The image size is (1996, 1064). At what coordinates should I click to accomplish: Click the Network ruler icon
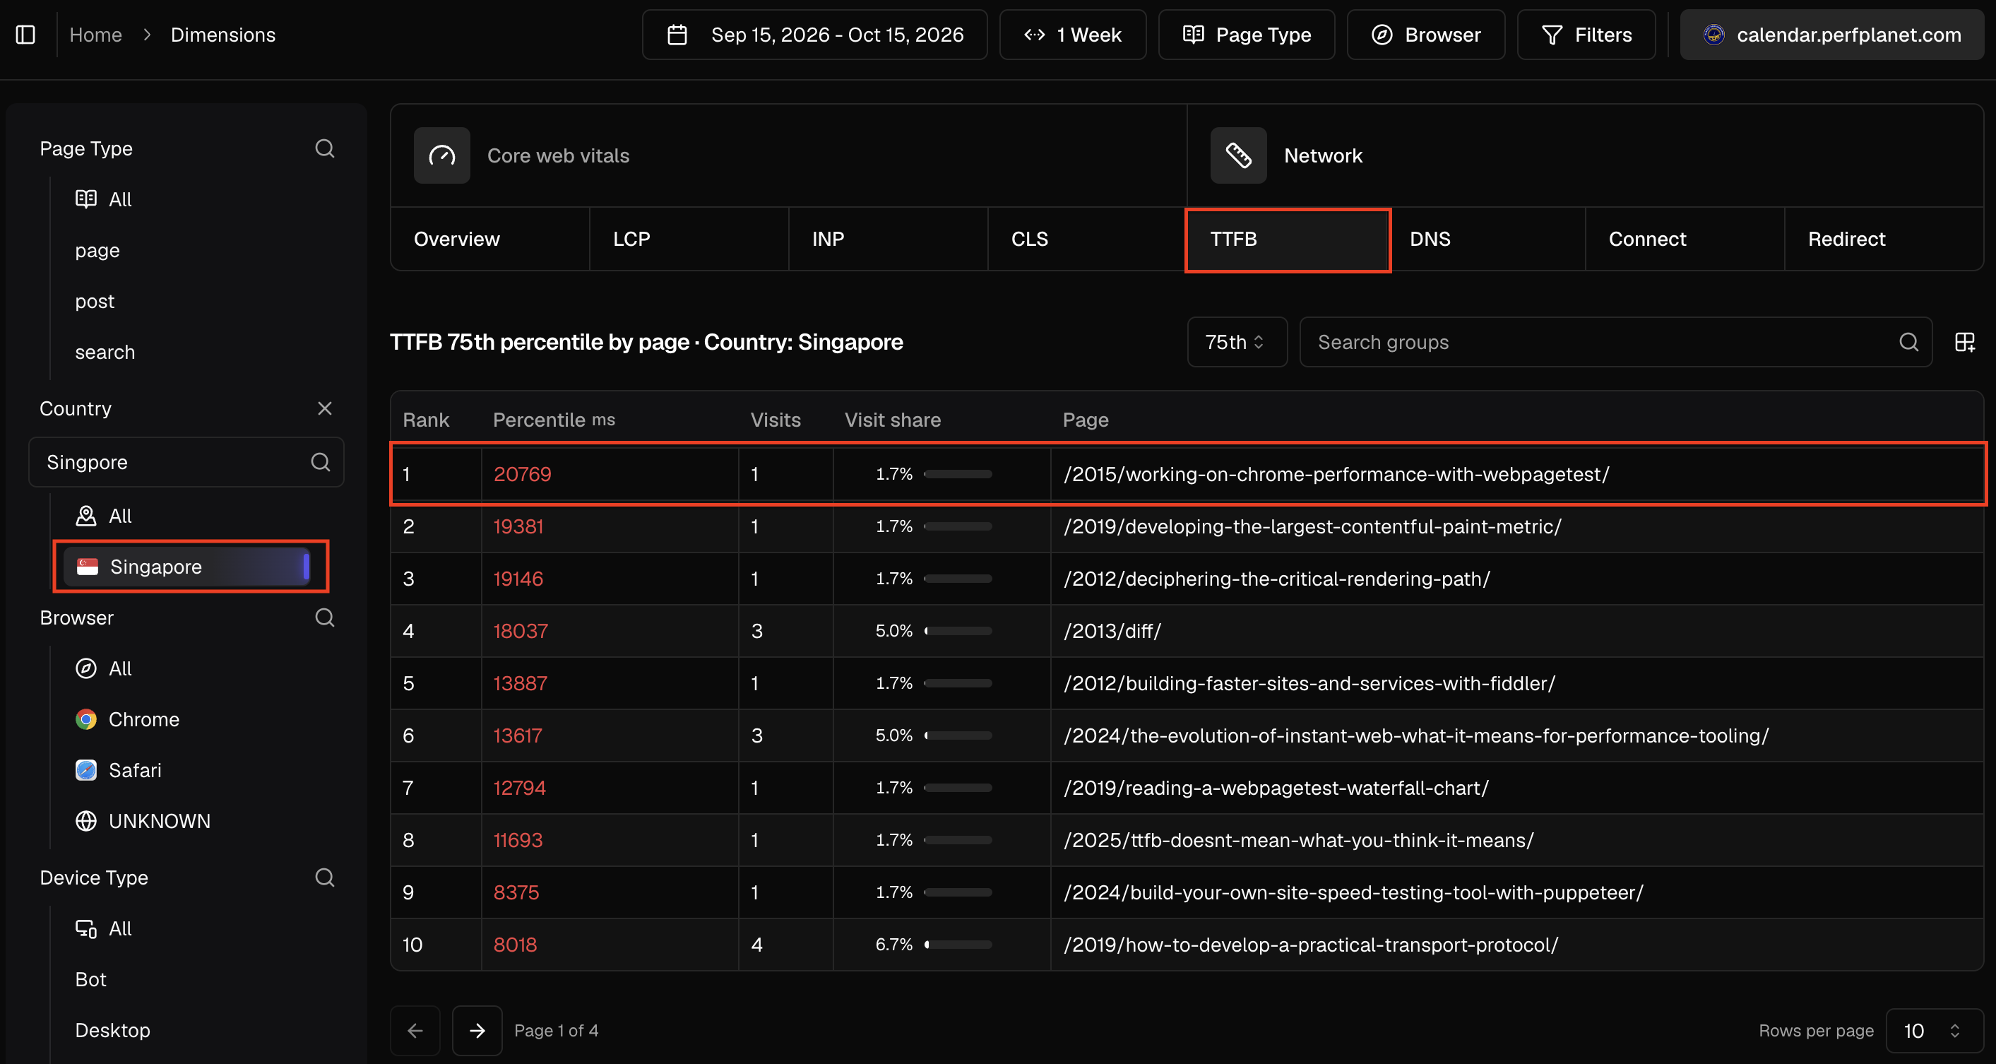1238,155
